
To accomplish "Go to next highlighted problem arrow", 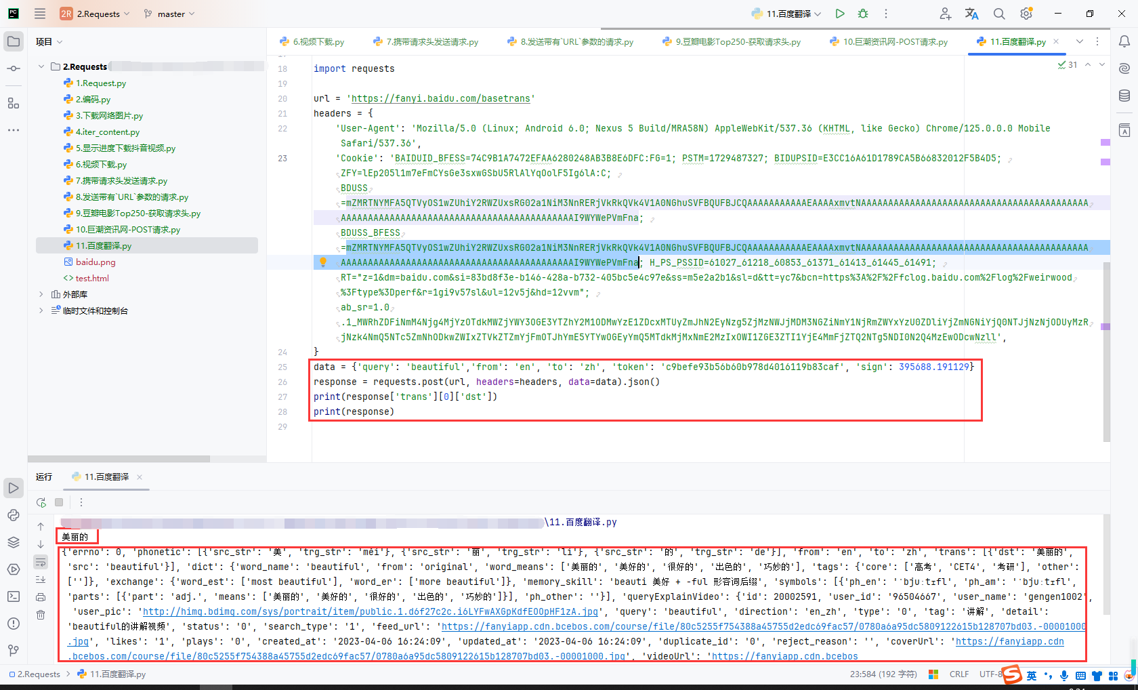I will click(1102, 65).
